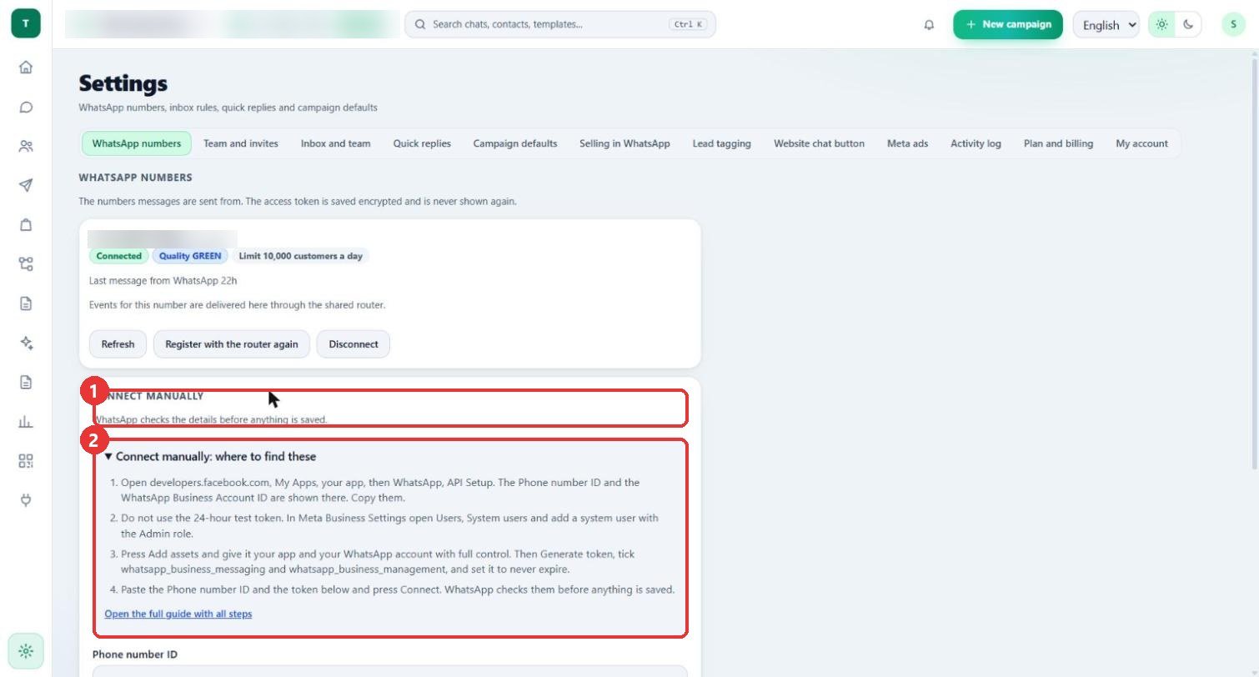Viewport: 1259px width, 677px height.
Task: Focus the search chats, contacts, templates field
Action: tap(560, 24)
